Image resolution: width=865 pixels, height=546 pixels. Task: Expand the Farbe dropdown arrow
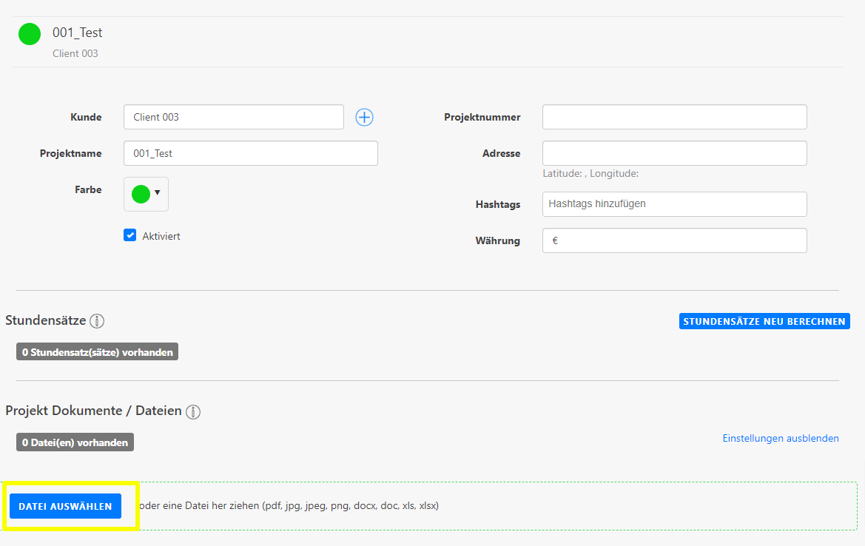coord(158,193)
